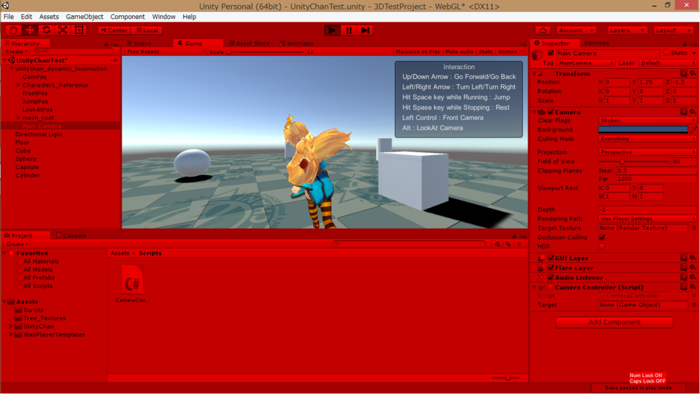This screenshot has width=700, height=394.
Task: Enable the HDR checkbox
Action: (x=602, y=246)
